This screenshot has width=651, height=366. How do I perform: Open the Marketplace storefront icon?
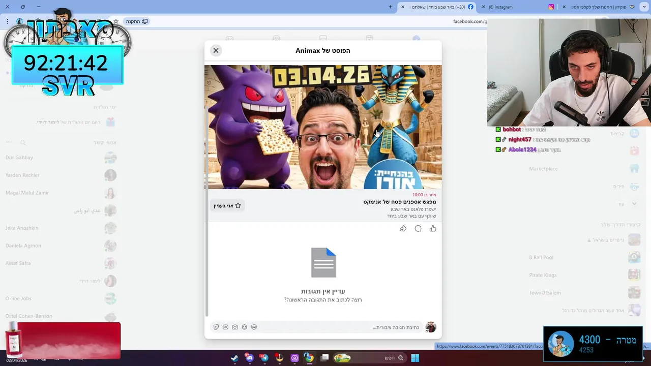[634, 169]
